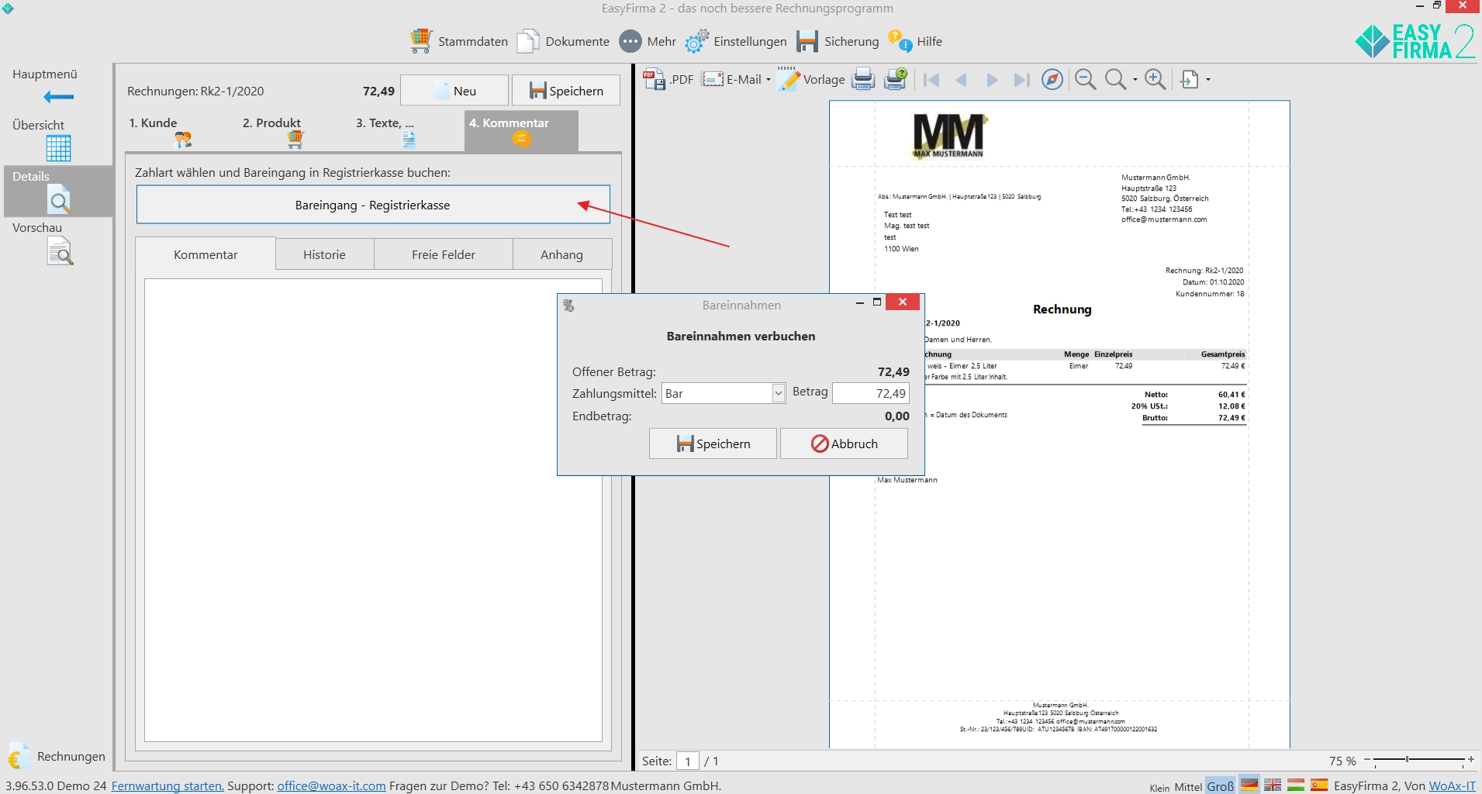Open print with options (printer with question mark)
This screenshot has width=1482, height=794.
tap(896, 79)
